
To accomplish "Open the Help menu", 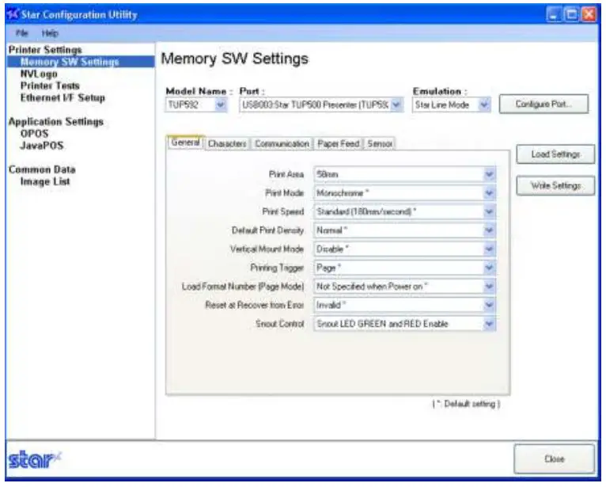I will pos(50,33).
